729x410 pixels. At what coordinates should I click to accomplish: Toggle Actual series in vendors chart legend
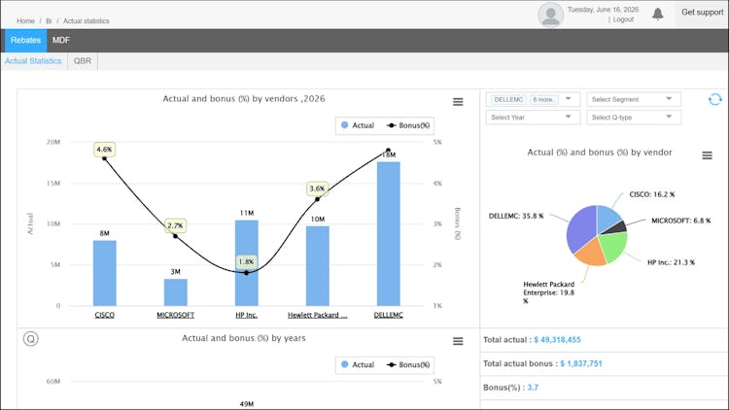[x=358, y=125]
